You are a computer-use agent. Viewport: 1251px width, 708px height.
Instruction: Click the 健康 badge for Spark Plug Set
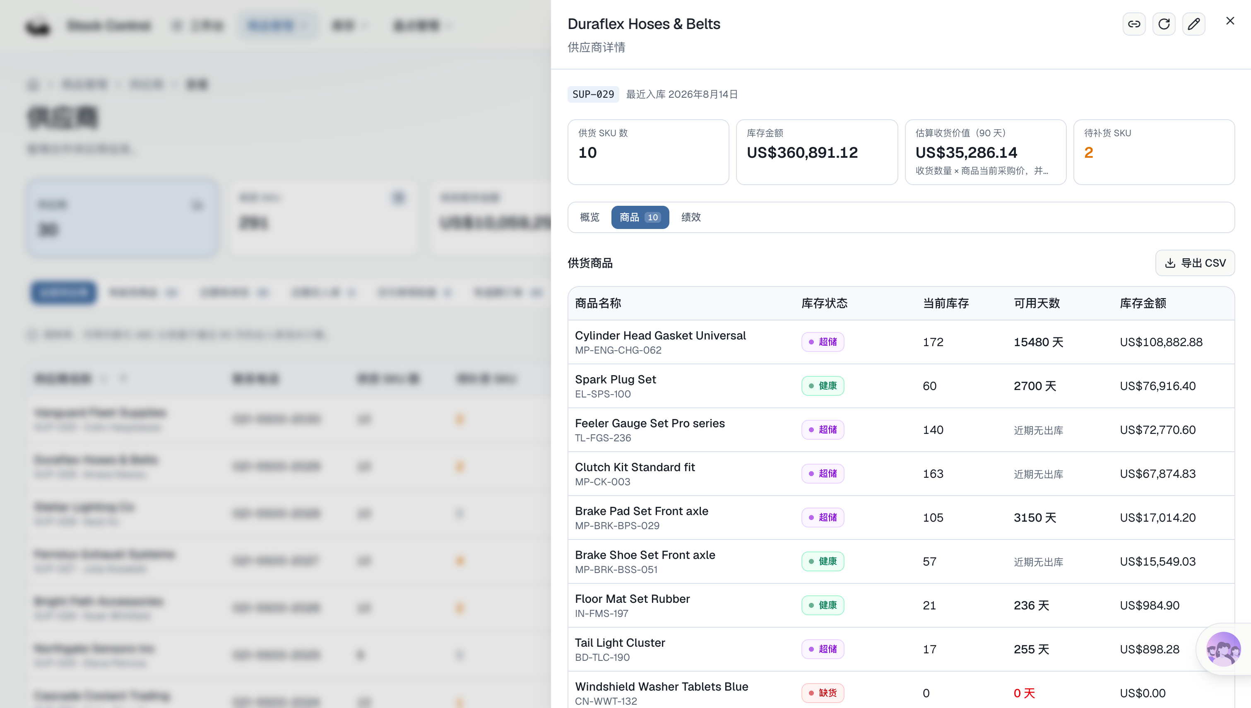click(x=823, y=385)
